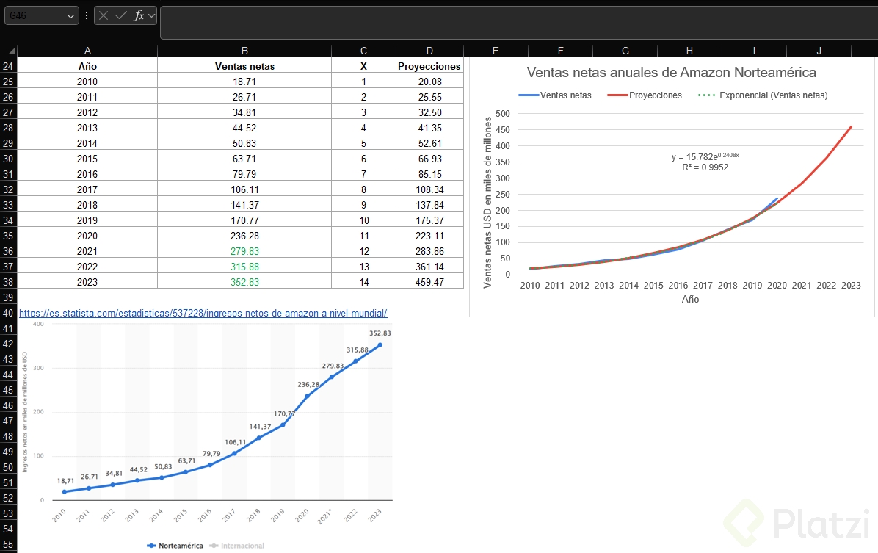Click vertical axis title 'Ventas netas USD en miles de millones'
Image resolution: width=878 pixels, height=553 pixels.
click(487, 202)
